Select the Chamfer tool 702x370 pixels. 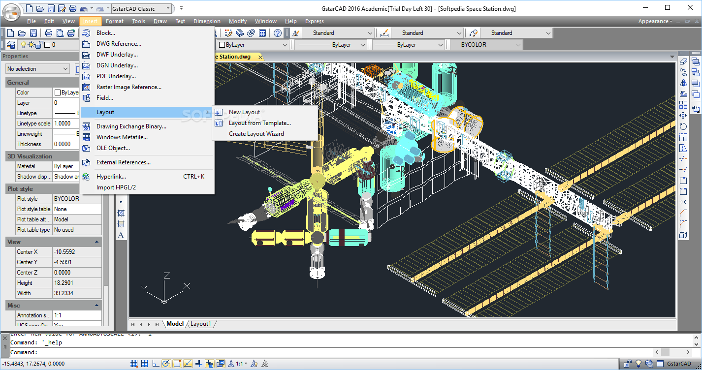click(683, 213)
